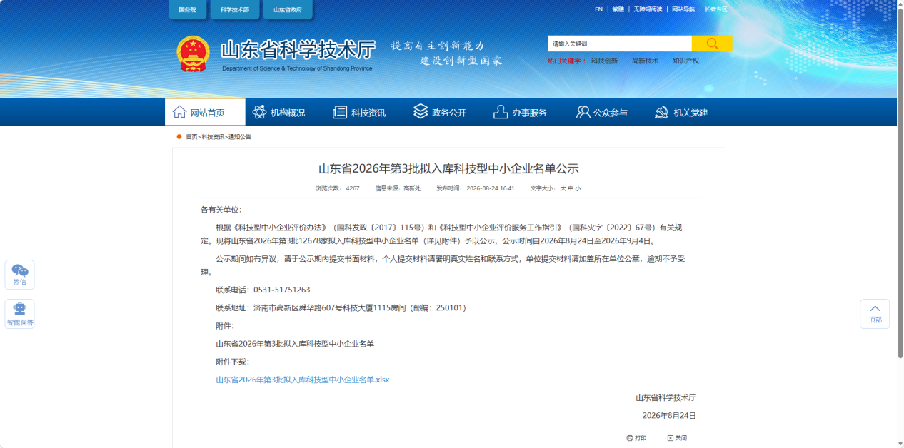Click the 信息来源: 高新处 text
Image resolution: width=904 pixels, height=448 pixels.
398,188
